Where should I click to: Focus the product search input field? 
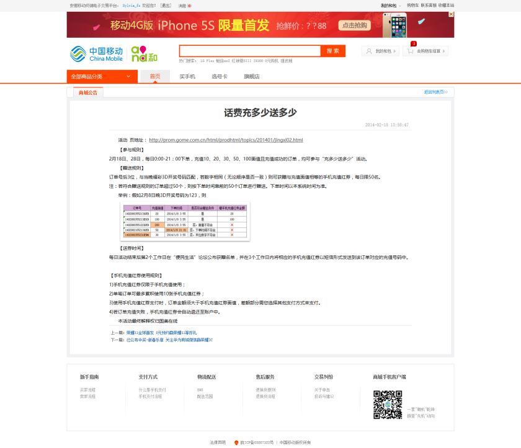tap(250, 51)
